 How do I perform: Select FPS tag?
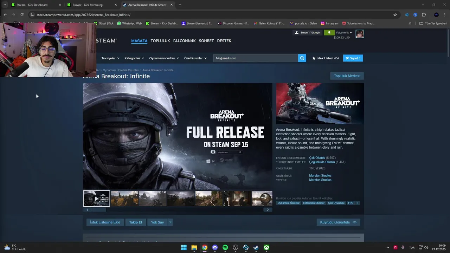click(351, 203)
